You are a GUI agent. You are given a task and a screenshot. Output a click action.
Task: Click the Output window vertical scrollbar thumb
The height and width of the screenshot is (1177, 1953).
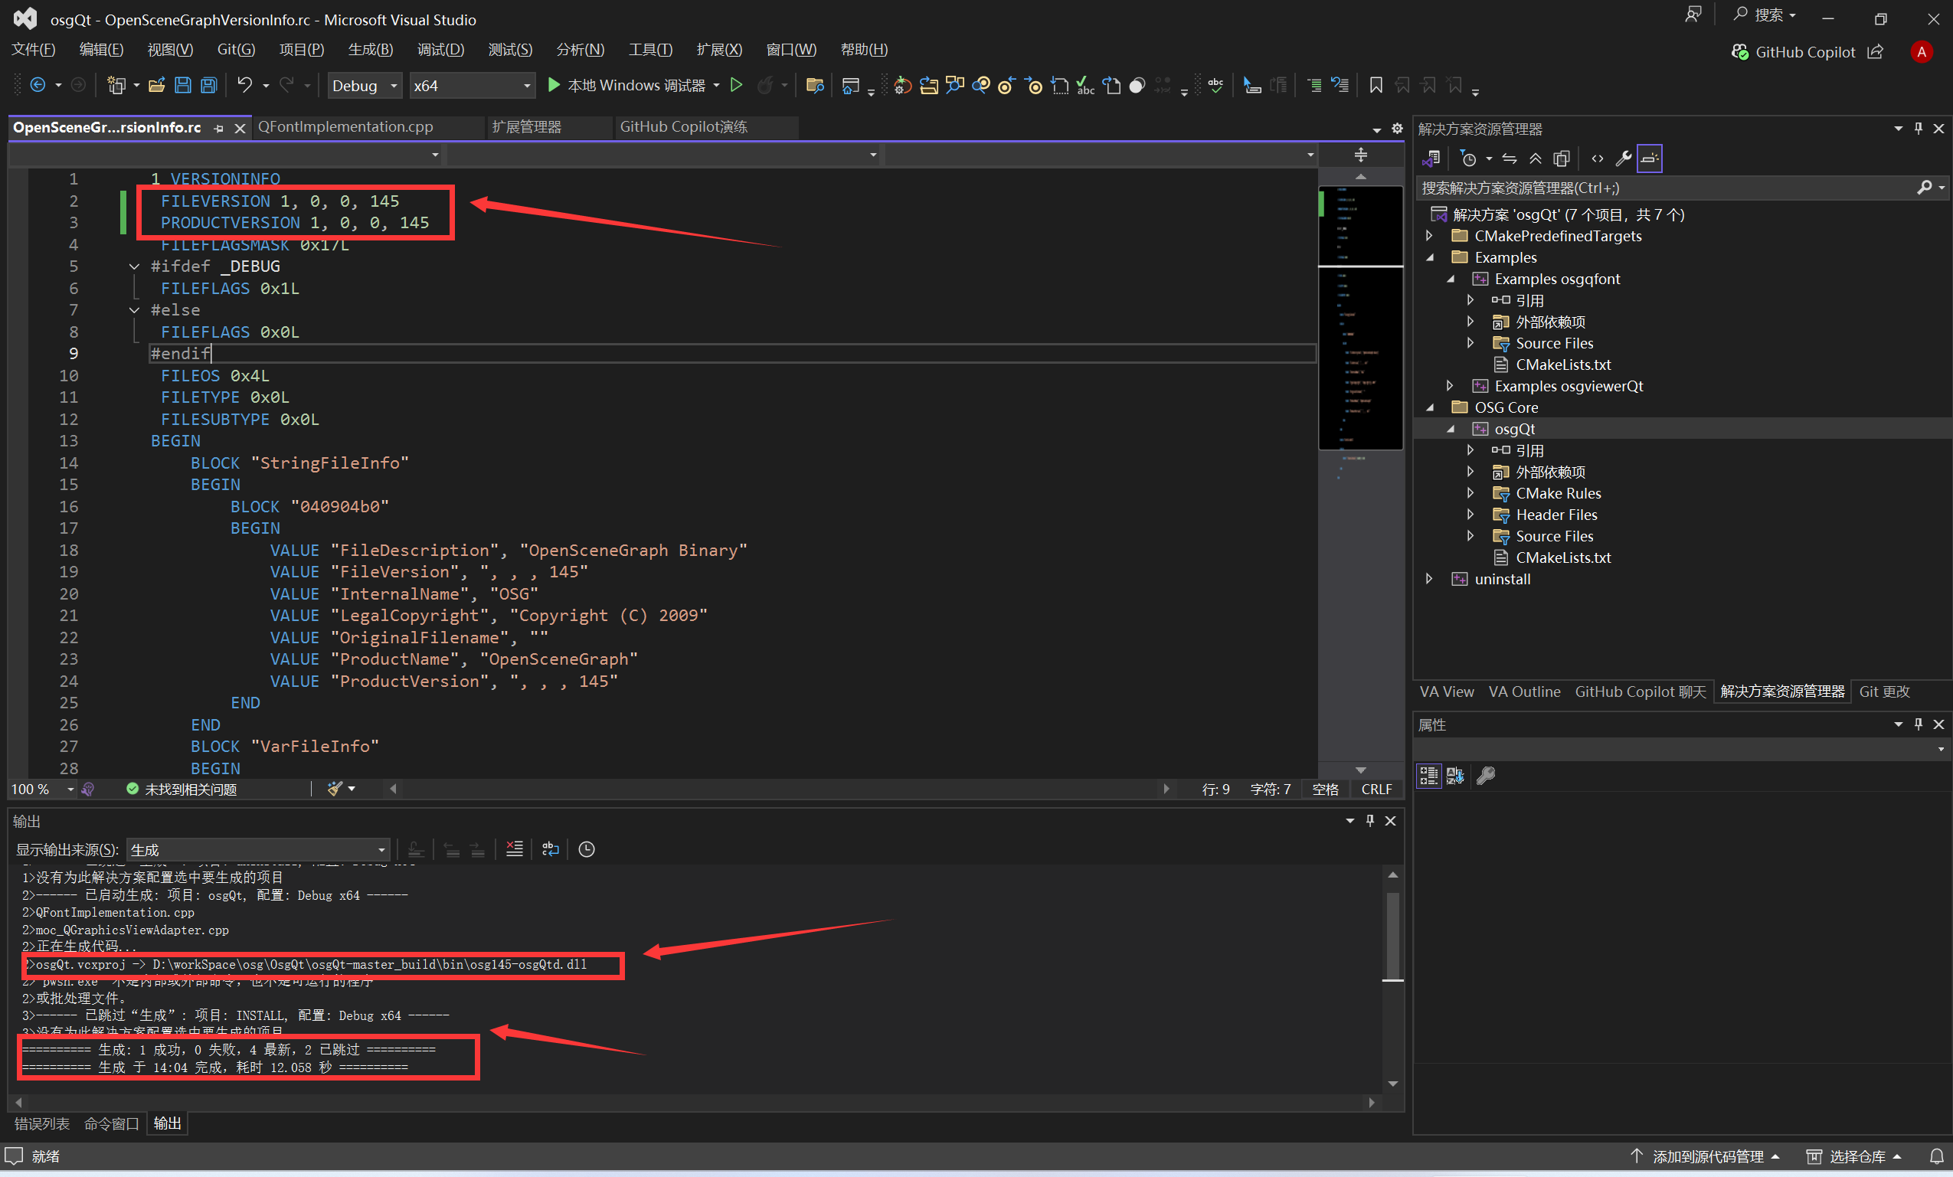pyautogui.click(x=1392, y=936)
